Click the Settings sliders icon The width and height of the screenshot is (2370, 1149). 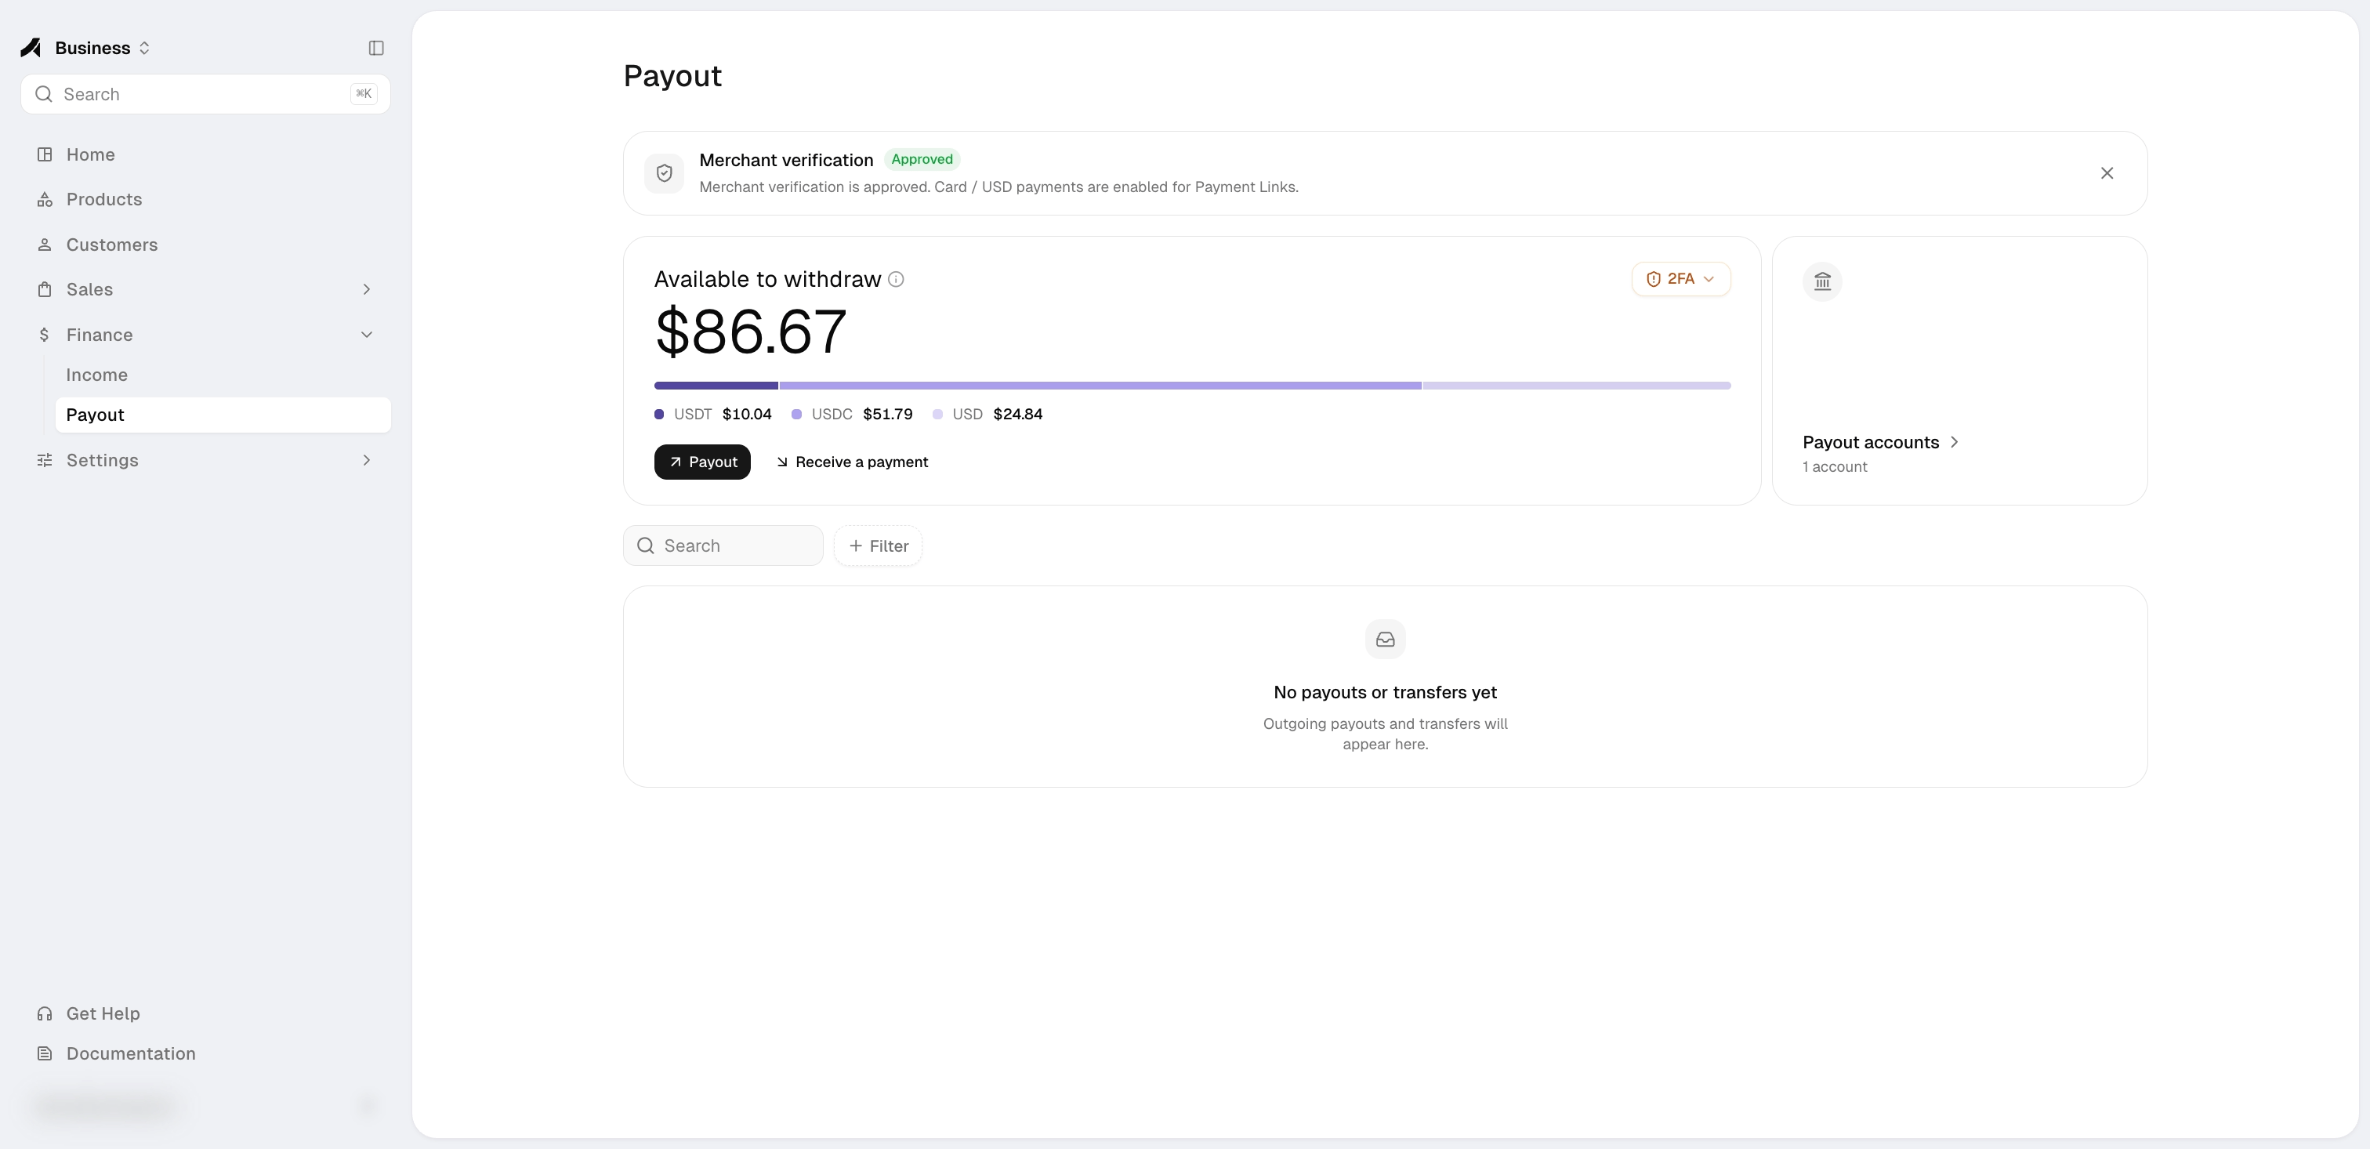coord(44,460)
